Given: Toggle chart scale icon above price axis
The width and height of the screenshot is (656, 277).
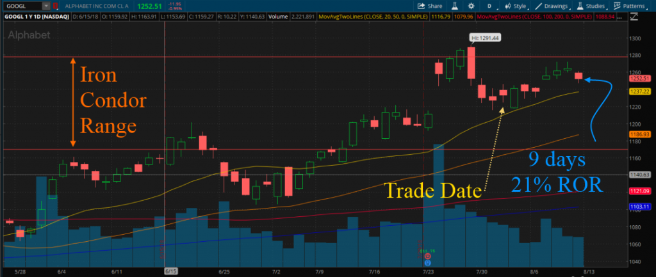Looking at the screenshot, I should 634,17.
